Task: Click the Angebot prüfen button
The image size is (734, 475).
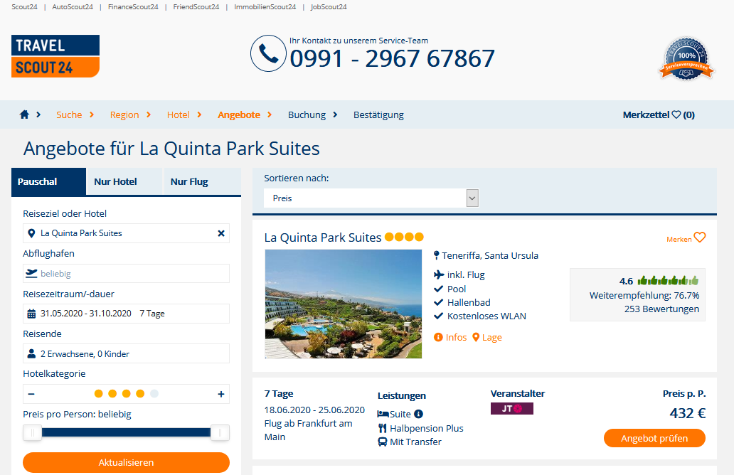Action: pyautogui.click(x=654, y=438)
